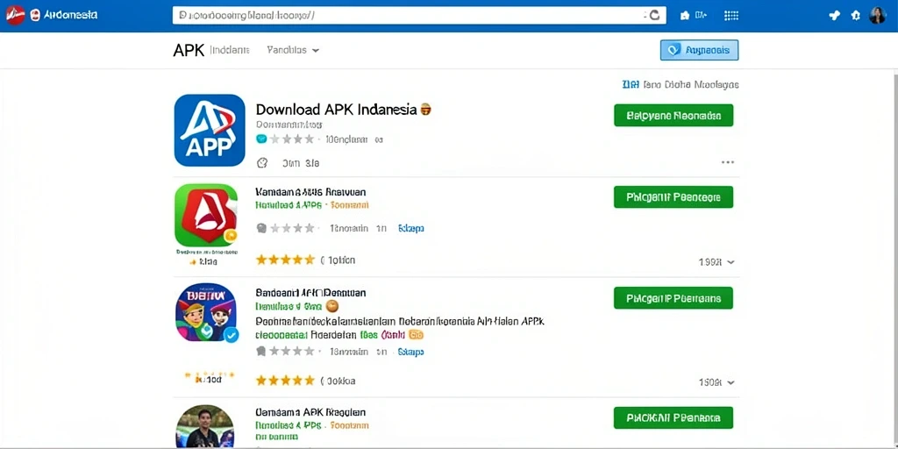Image resolution: width=898 pixels, height=449 pixels.
Task: Click the orange round badge in the third listing's subtitle
Action: point(331,306)
